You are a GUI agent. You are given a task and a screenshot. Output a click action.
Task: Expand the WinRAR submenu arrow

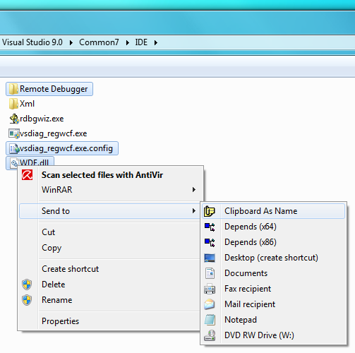coord(194,190)
